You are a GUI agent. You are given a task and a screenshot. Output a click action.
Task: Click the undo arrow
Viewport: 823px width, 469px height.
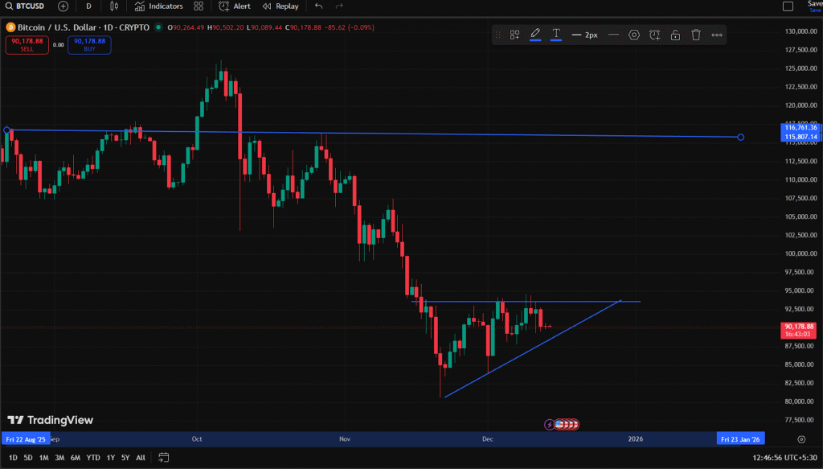[x=319, y=6]
